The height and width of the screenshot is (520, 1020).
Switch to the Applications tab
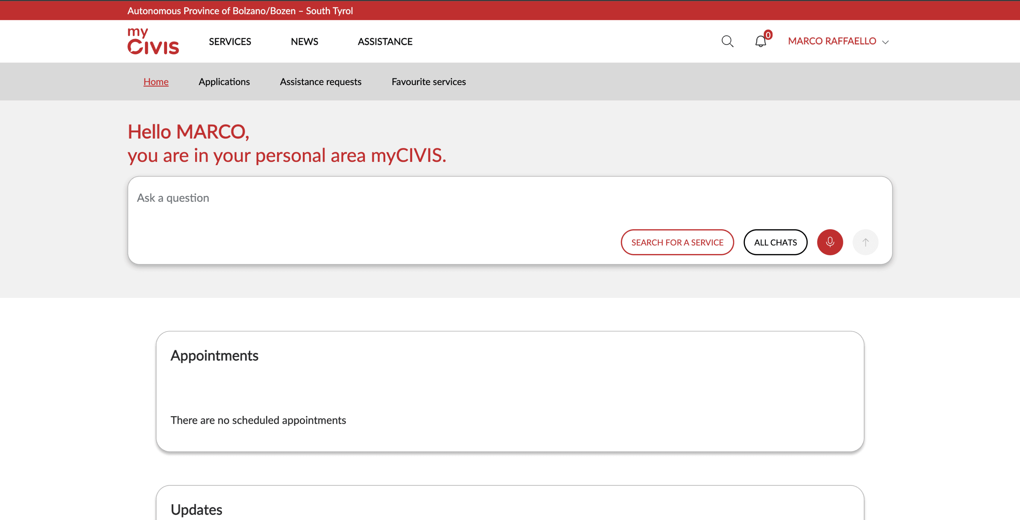click(224, 82)
